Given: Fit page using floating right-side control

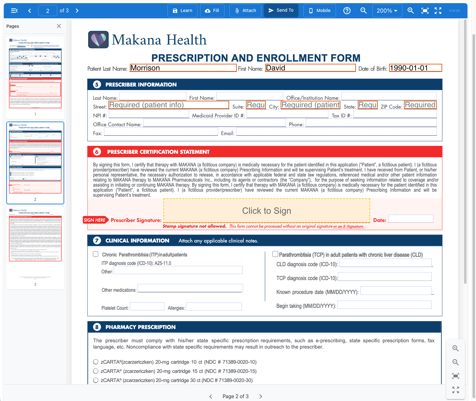Looking at the screenshot, I should [455, 376].
